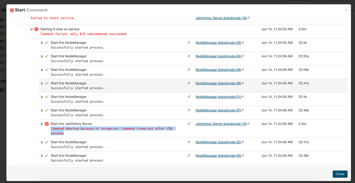The height and width of the screenshot is (183, 355).
Task: Expand the NodeManager kairalinode-02 command row
Action: coord(42,142)
